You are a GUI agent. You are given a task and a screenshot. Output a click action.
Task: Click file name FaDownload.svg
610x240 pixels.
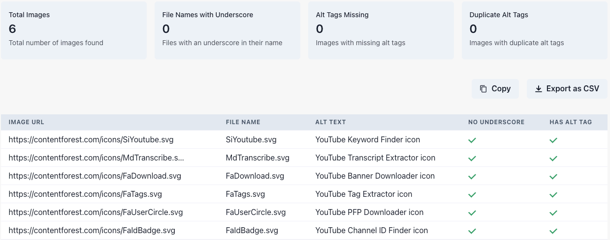click(255, 176)
